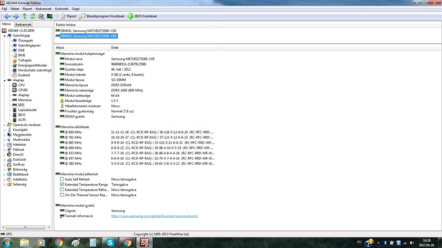Click the Eszköz leírása column header
The height and width of the screenshot is (248, 442).
136,24
